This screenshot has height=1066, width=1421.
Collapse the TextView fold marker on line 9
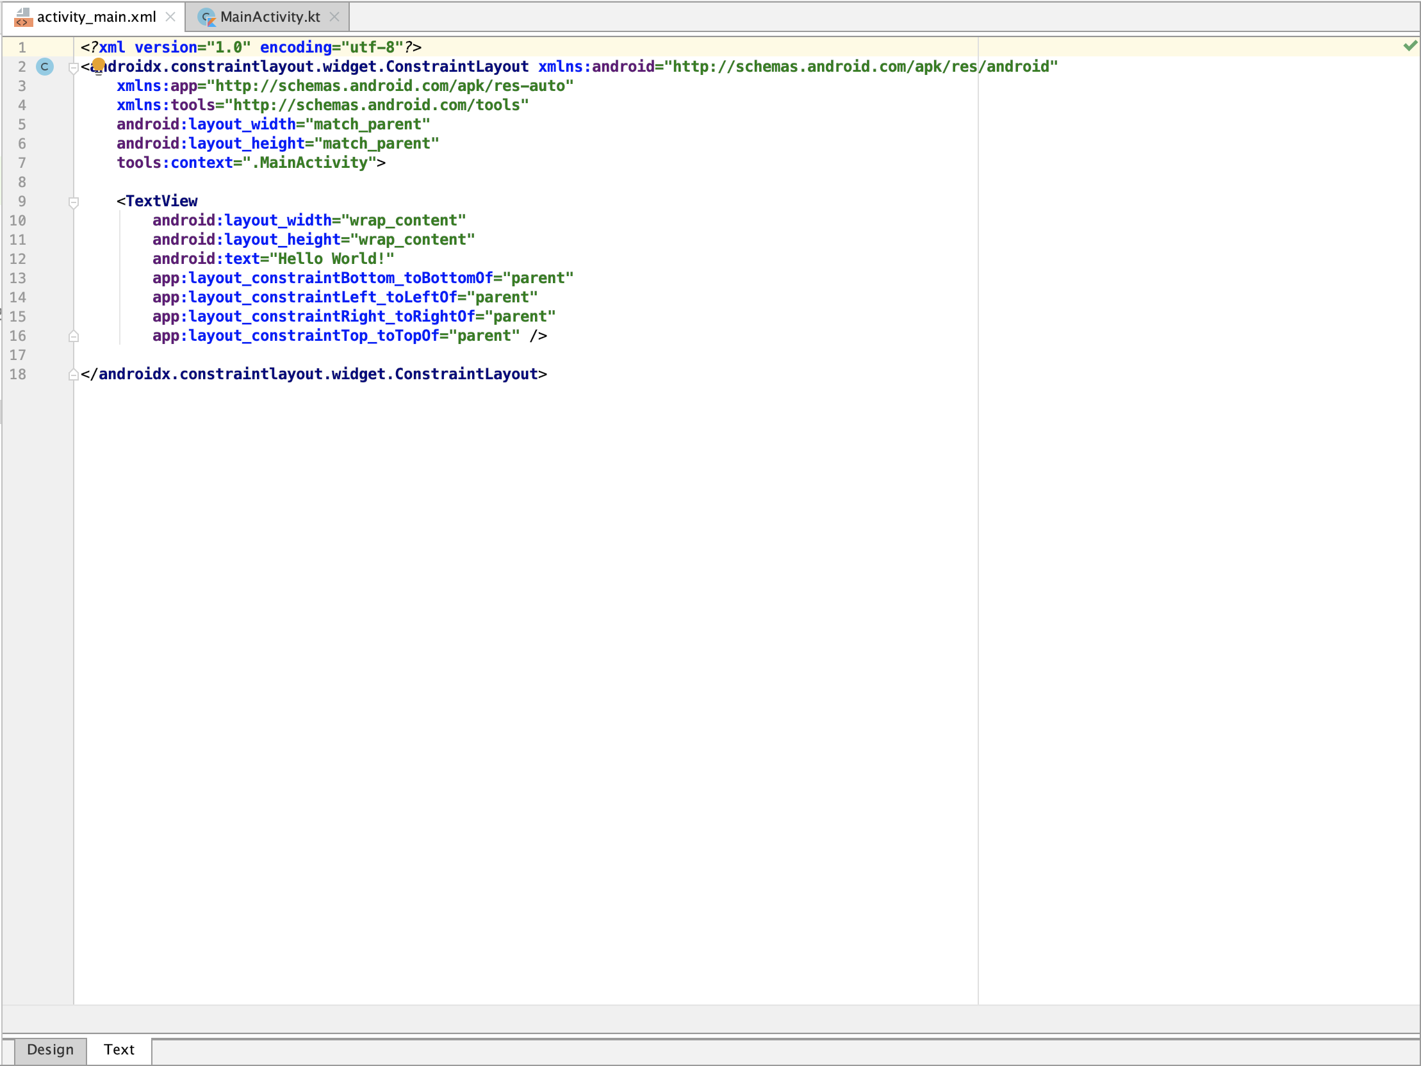point(73,202)
